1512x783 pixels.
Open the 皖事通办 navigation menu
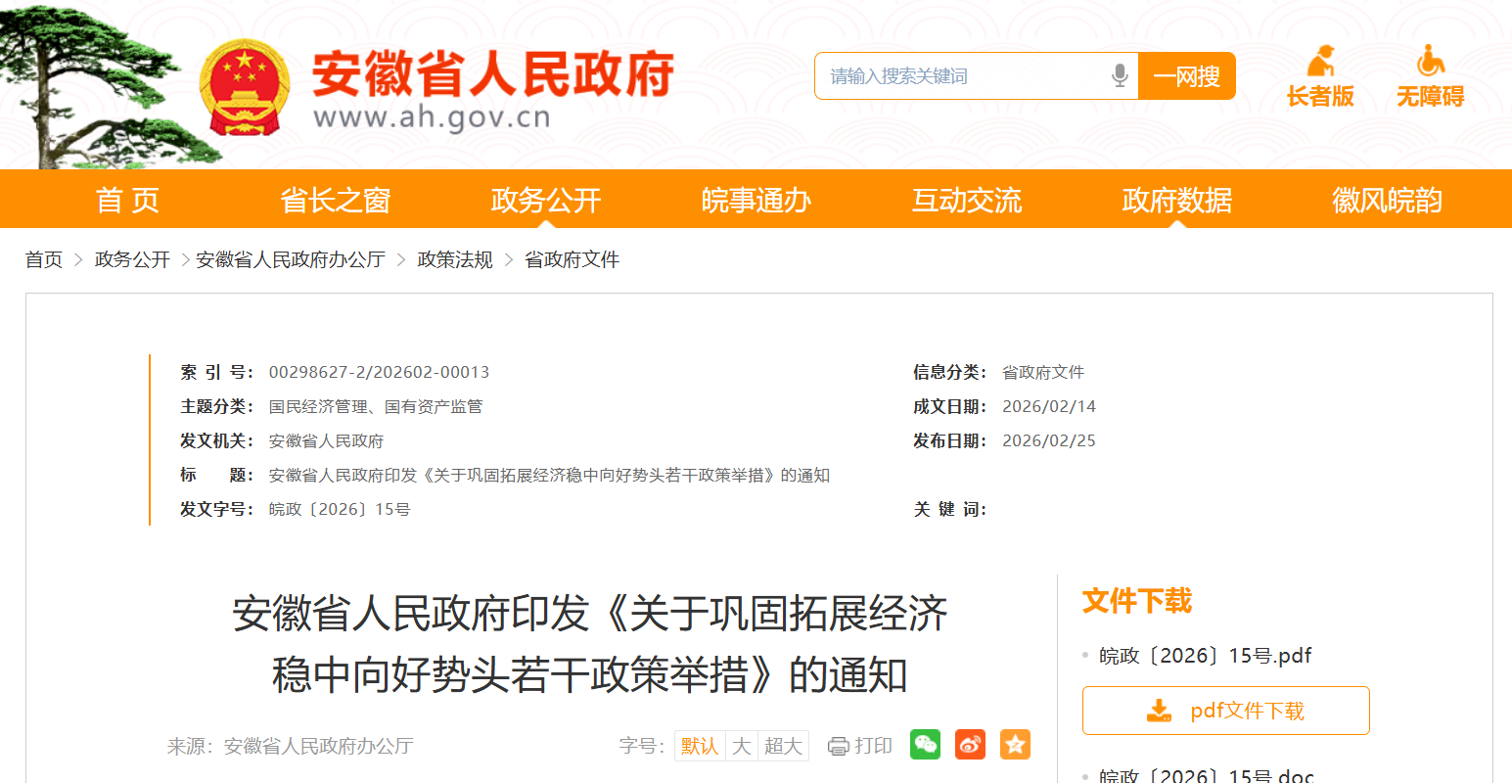756,200
